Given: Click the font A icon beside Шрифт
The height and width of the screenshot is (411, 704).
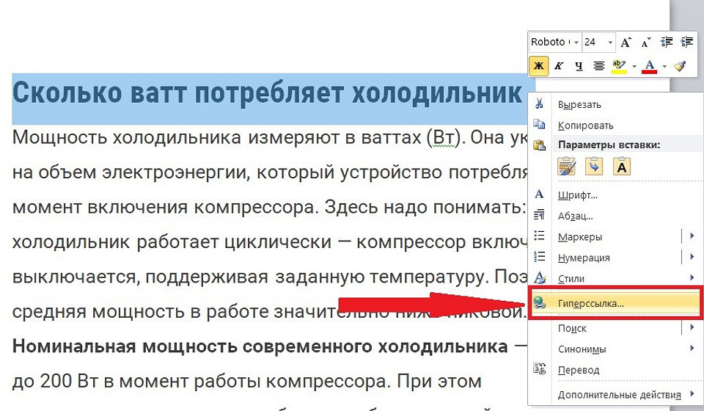Looking at the screenshot, I should [539, 194].
